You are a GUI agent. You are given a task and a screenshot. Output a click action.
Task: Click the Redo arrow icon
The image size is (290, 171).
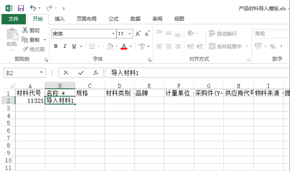[x=49, y=8]
